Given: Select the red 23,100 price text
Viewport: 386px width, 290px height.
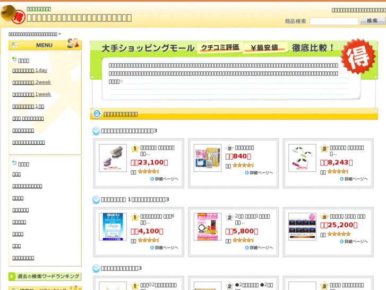Looking at the screenshot, I should click(149, 162).
